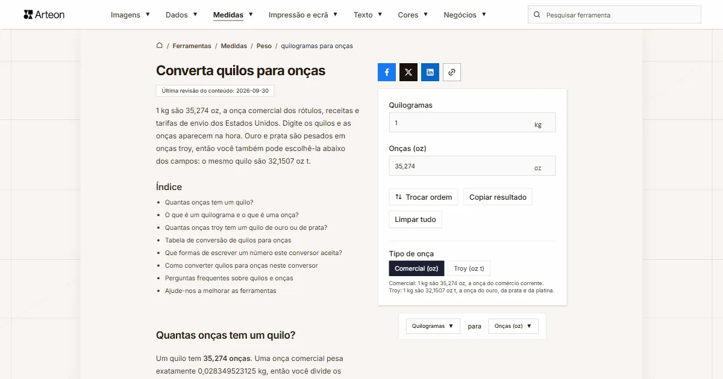Jump to Quantas onças tem um quilo?
The height and width of the screenshot is (379, 723).
click(x=209, y=202)
